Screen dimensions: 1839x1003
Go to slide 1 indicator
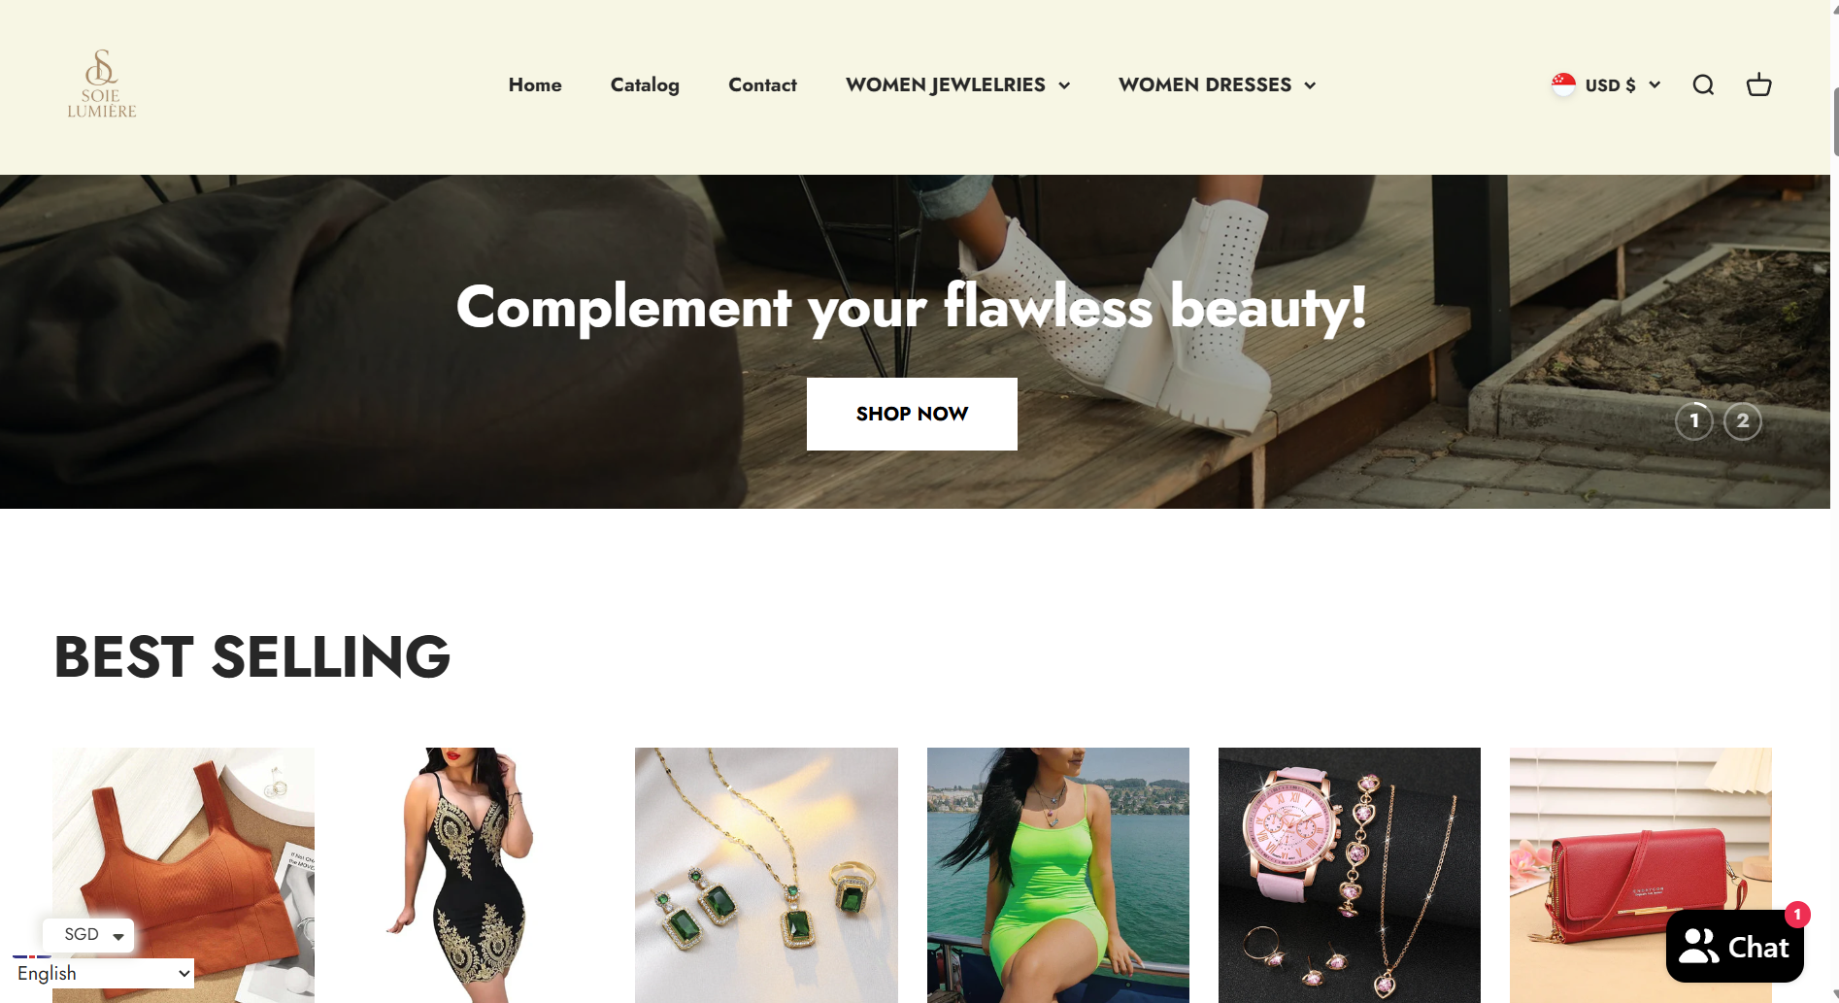(1694, 420)
